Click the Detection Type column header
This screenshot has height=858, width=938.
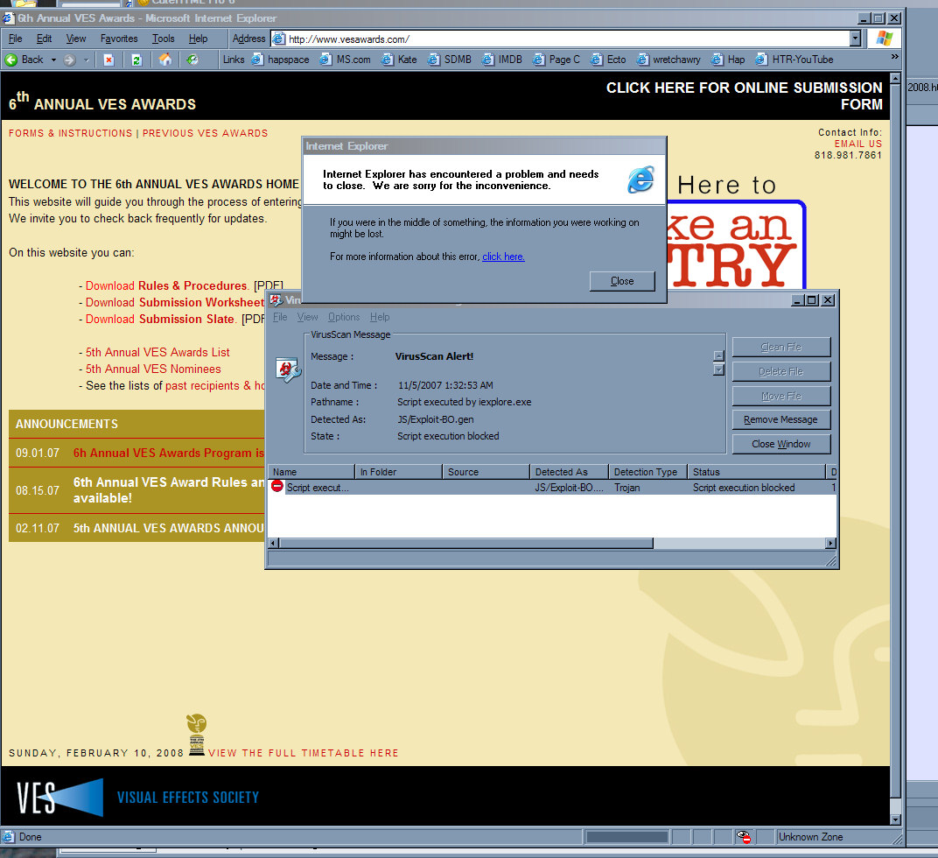[646, 472]
